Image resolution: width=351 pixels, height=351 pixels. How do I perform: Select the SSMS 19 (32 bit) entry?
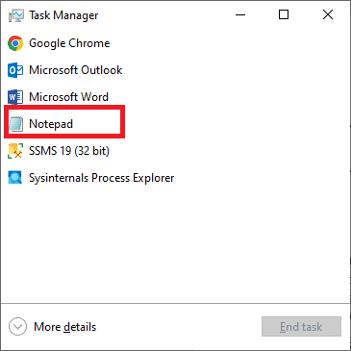click(175, 151)
